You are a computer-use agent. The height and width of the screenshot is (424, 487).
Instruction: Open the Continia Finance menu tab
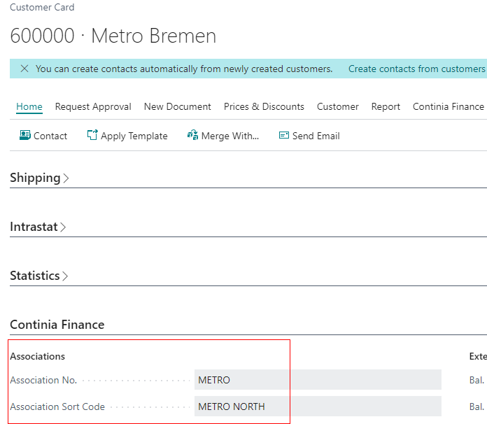449,106
